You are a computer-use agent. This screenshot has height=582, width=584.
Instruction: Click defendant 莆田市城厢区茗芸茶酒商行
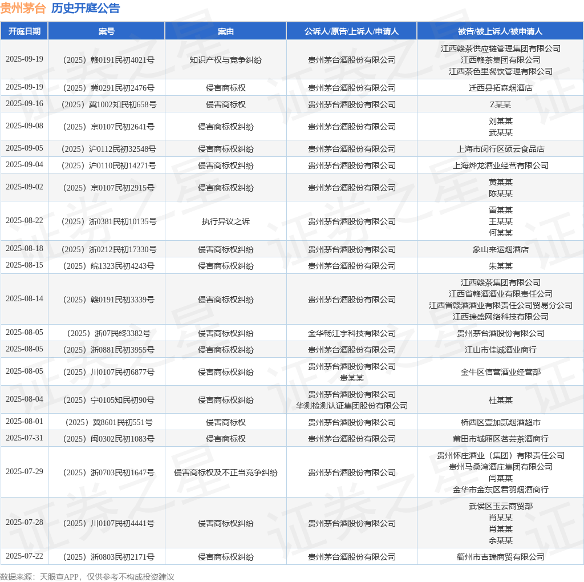click(501, 439)
